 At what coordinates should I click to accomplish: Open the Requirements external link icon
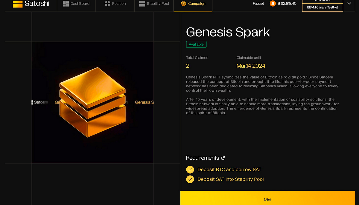pos(223,158)
